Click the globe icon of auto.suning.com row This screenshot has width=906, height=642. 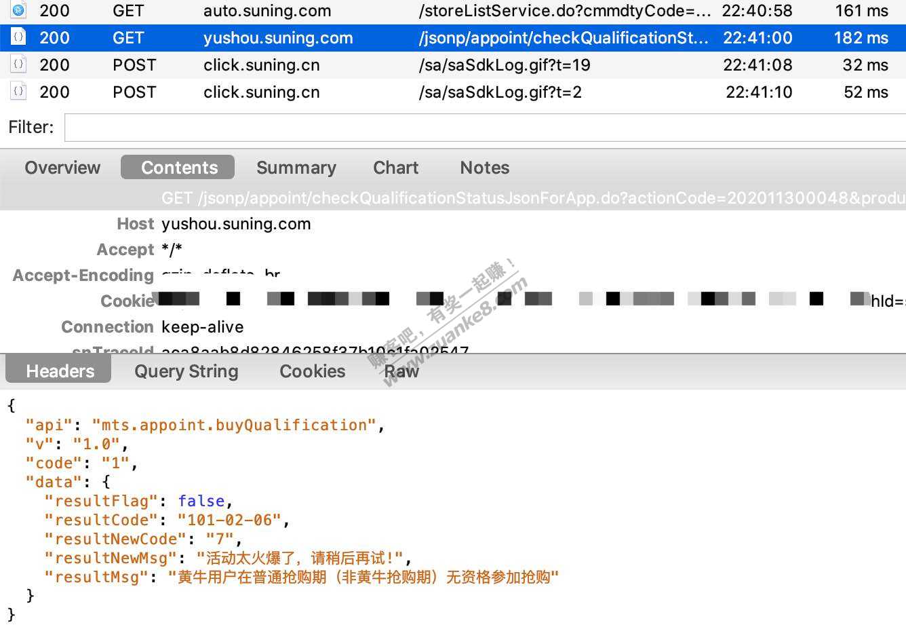pyautogui.click(x=18, y=10)
